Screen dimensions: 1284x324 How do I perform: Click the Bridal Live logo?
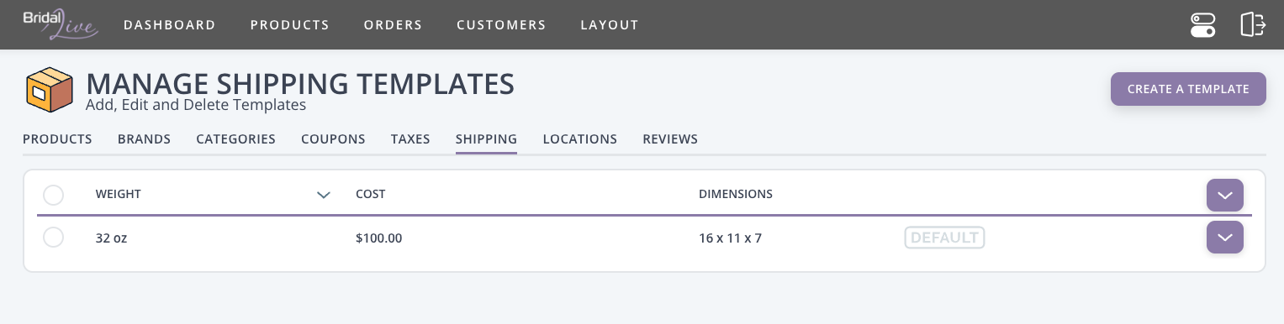(61, 24)
